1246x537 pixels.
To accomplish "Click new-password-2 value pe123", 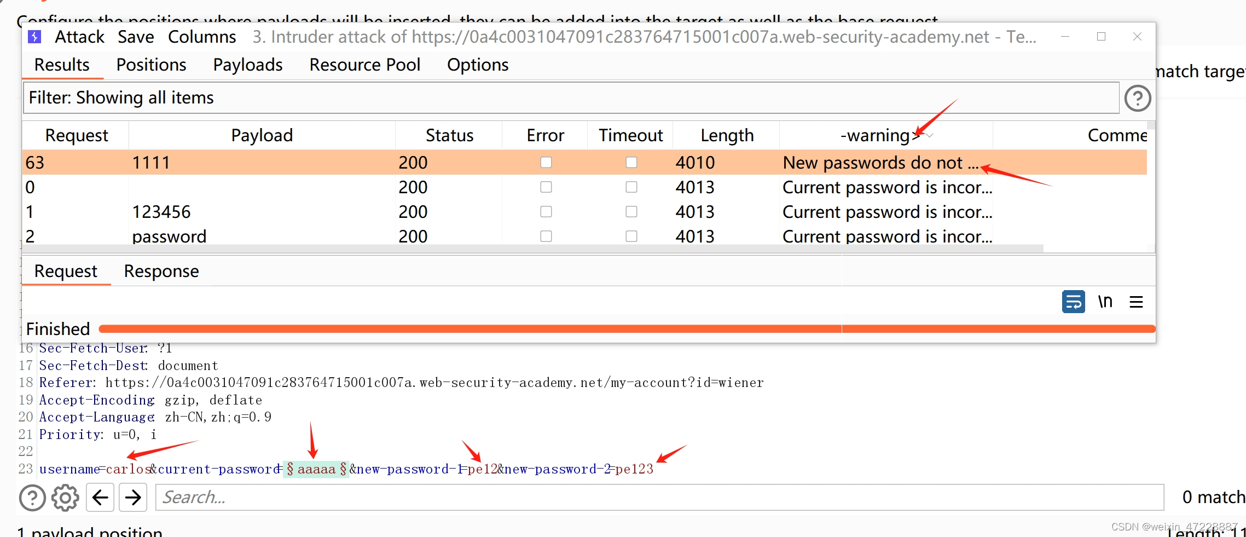I will pos(634,469).
